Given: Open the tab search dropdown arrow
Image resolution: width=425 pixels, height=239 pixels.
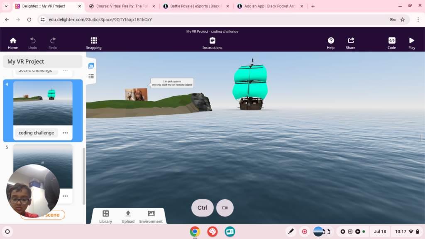Looking at the screenshot, I should [6, 6].
